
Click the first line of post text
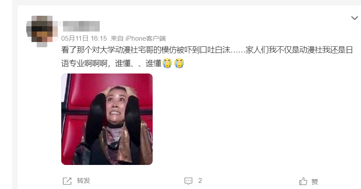coord(207,50)
